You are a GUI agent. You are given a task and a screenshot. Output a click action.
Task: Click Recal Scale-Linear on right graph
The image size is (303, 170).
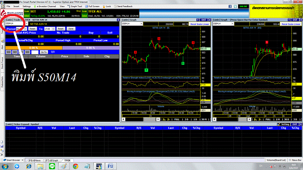pos(291,24)
